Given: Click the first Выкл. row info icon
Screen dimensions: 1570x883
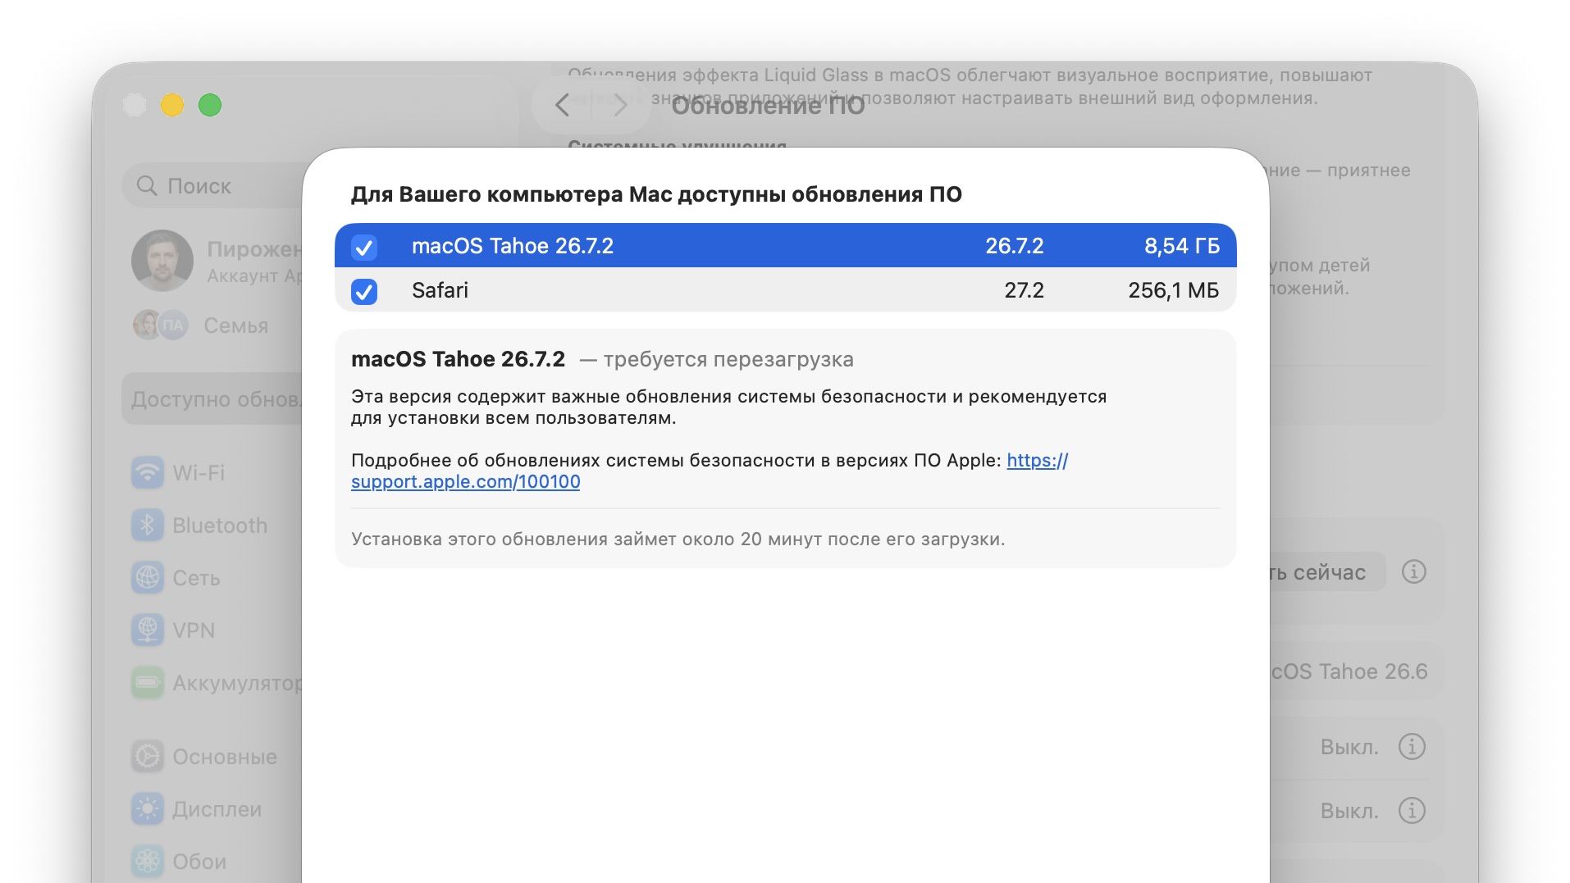Looking at the screenshot, I should click(x=1412, y=747).
